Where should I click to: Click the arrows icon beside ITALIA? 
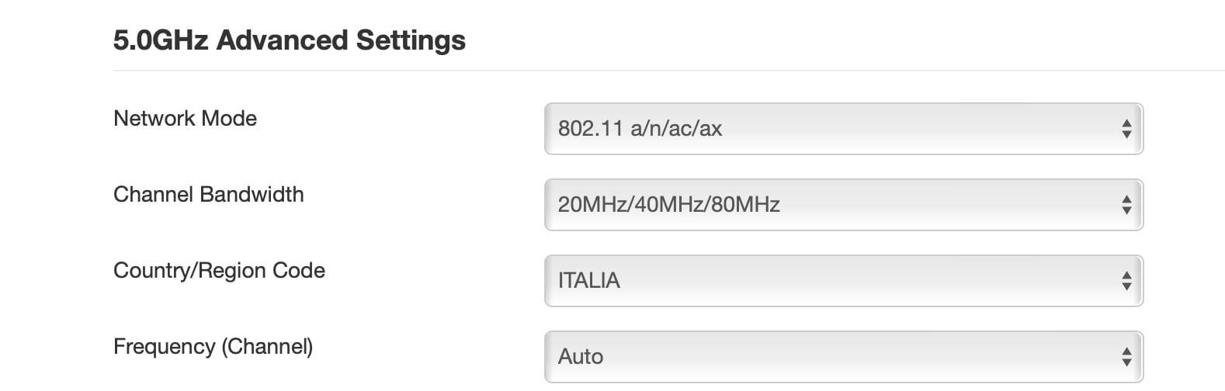click(x=1126, y=281)
